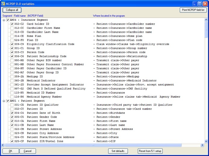Check 359-2A Medigap ID

coord(12,76)
